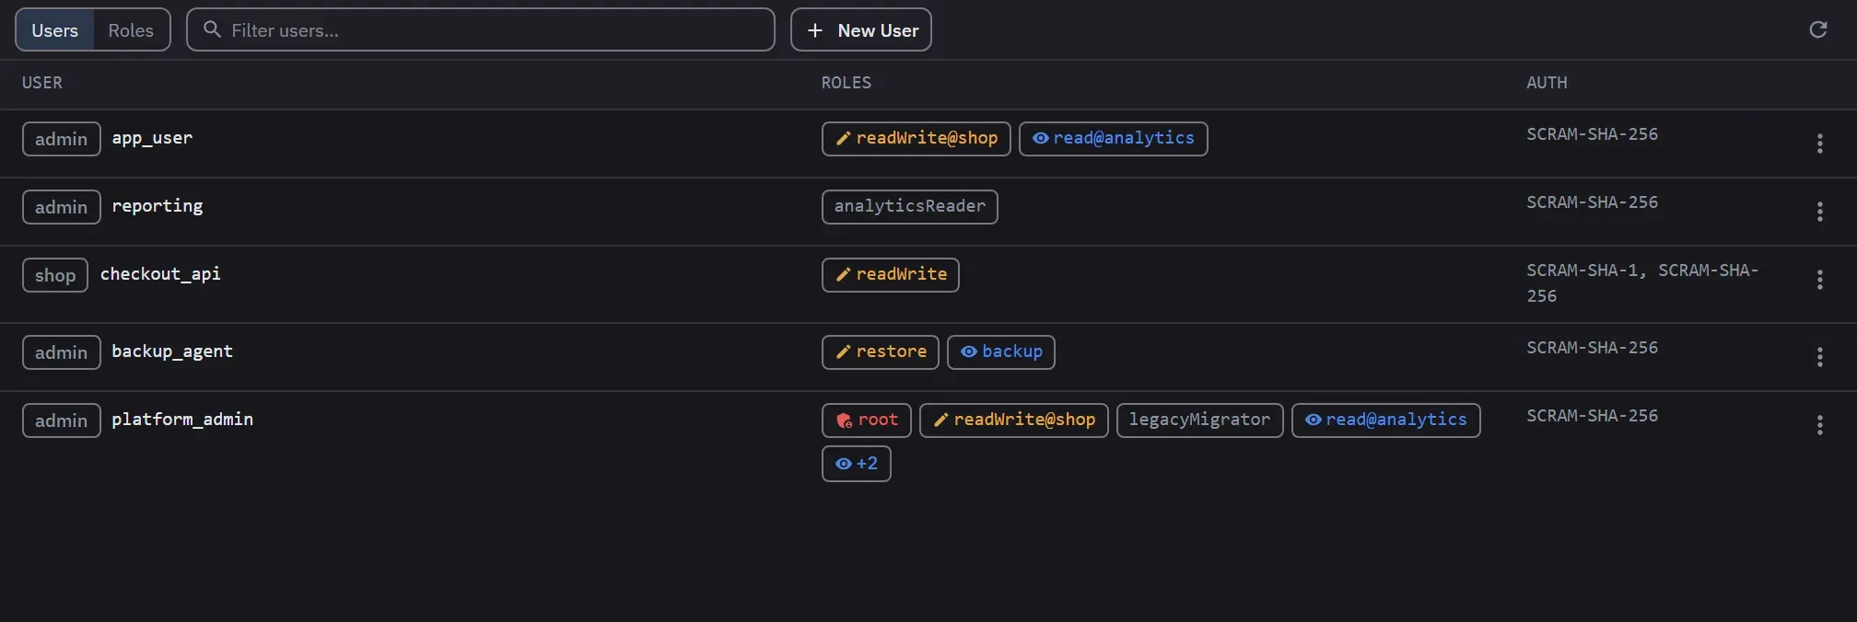This screenshot has width=1857, height=622.
Task: Click the AUTH column header
Action: point(1547,83)
